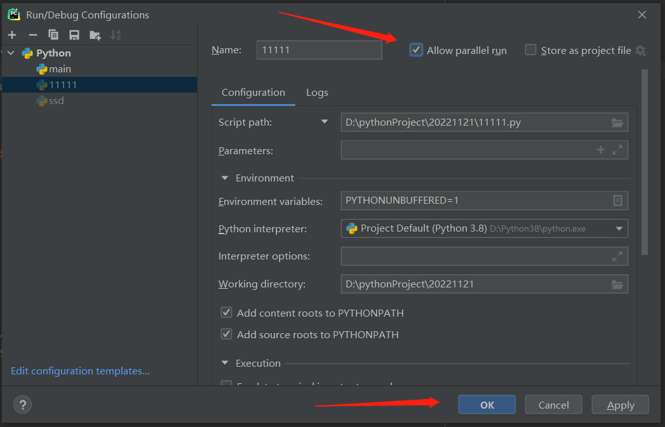
Task: Edit environment variables list icon
Action: tap(617, 200)
